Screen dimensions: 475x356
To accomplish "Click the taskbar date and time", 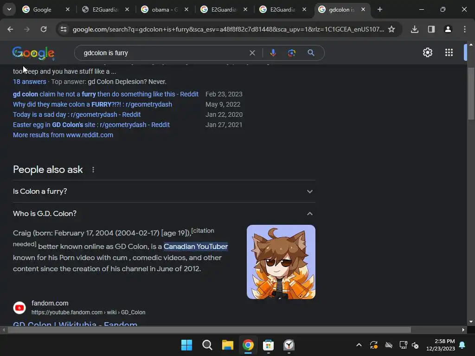I will click(x=441, y=345).
